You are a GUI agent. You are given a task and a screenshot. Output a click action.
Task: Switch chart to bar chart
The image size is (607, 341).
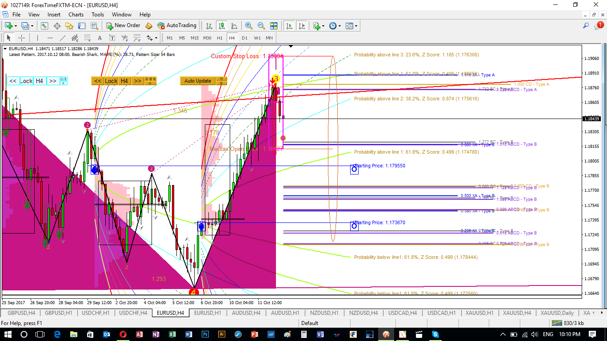(x=209, y=26)
